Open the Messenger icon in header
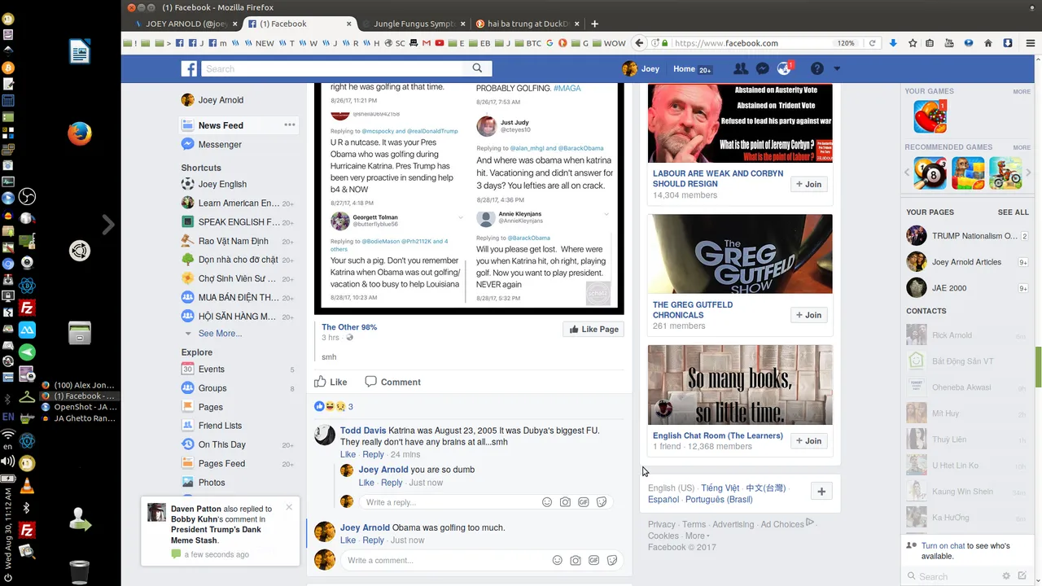This screenshot has height=586, width=1042. pos(762,69)
